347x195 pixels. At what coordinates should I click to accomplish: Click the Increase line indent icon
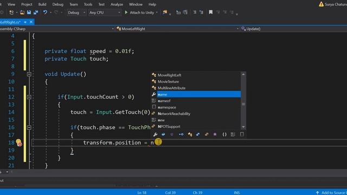click(185, 12)
